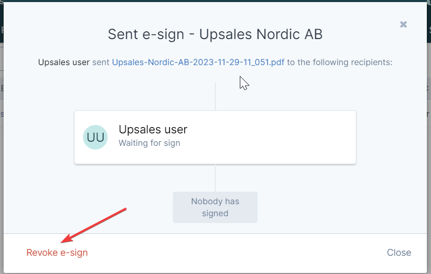The height and width of the screenshot is (274, 431).
Task: Click the word 'sent' in the description line
Action: point(101,63)
